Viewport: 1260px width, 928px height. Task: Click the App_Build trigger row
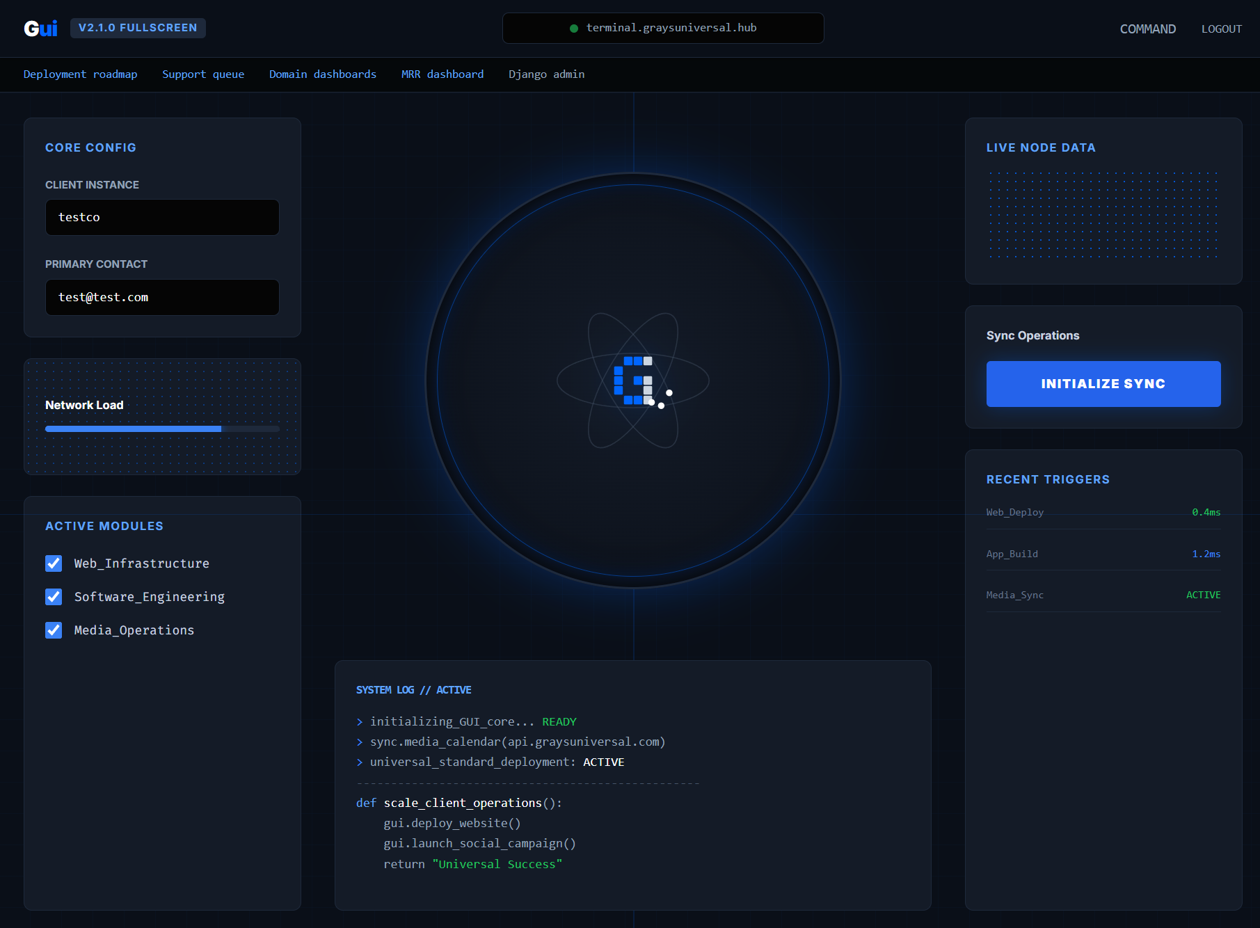(1103, 554)
